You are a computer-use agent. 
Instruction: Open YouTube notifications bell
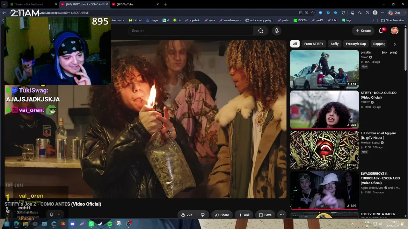(381, 31)
